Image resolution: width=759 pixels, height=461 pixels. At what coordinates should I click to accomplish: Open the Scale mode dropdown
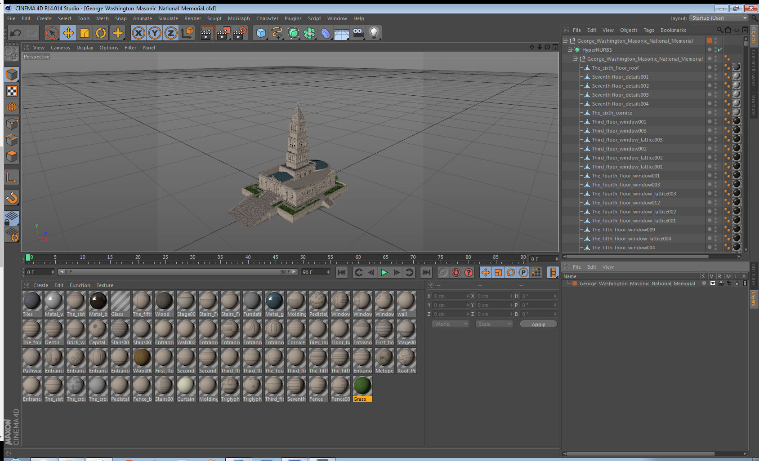[x=494, y=324]
